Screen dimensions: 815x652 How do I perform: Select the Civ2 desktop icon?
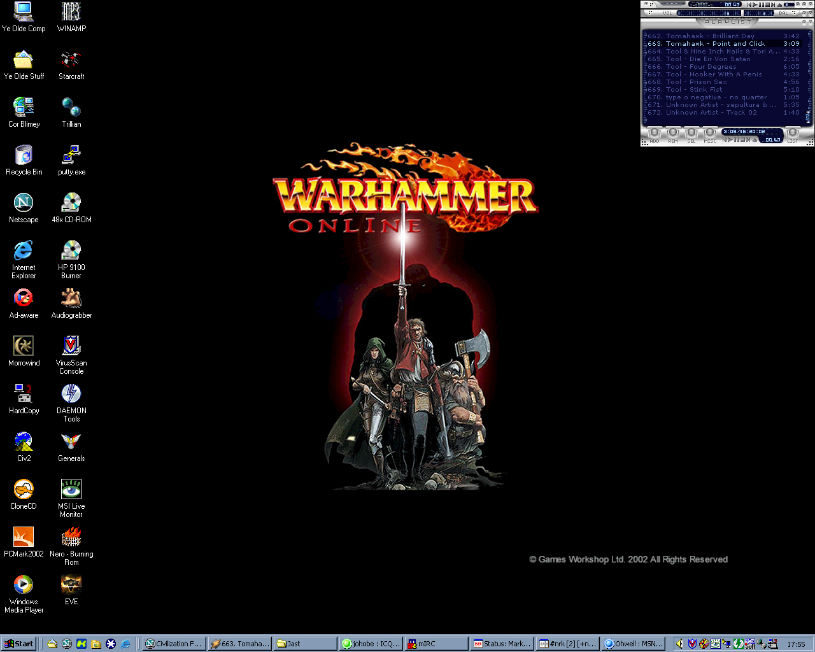pos(24,447)
